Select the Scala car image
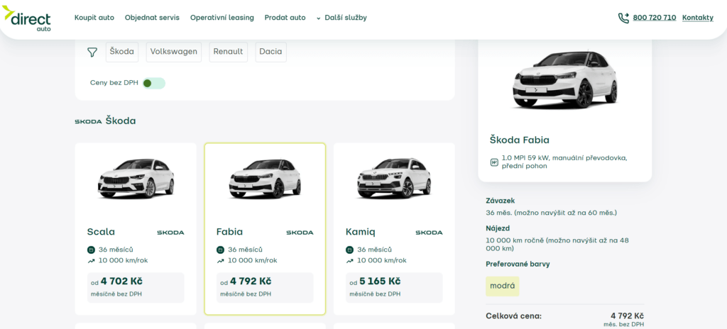The width and height of the screenshot is (727, 329). pyautogui.click(x=136, y=179)
